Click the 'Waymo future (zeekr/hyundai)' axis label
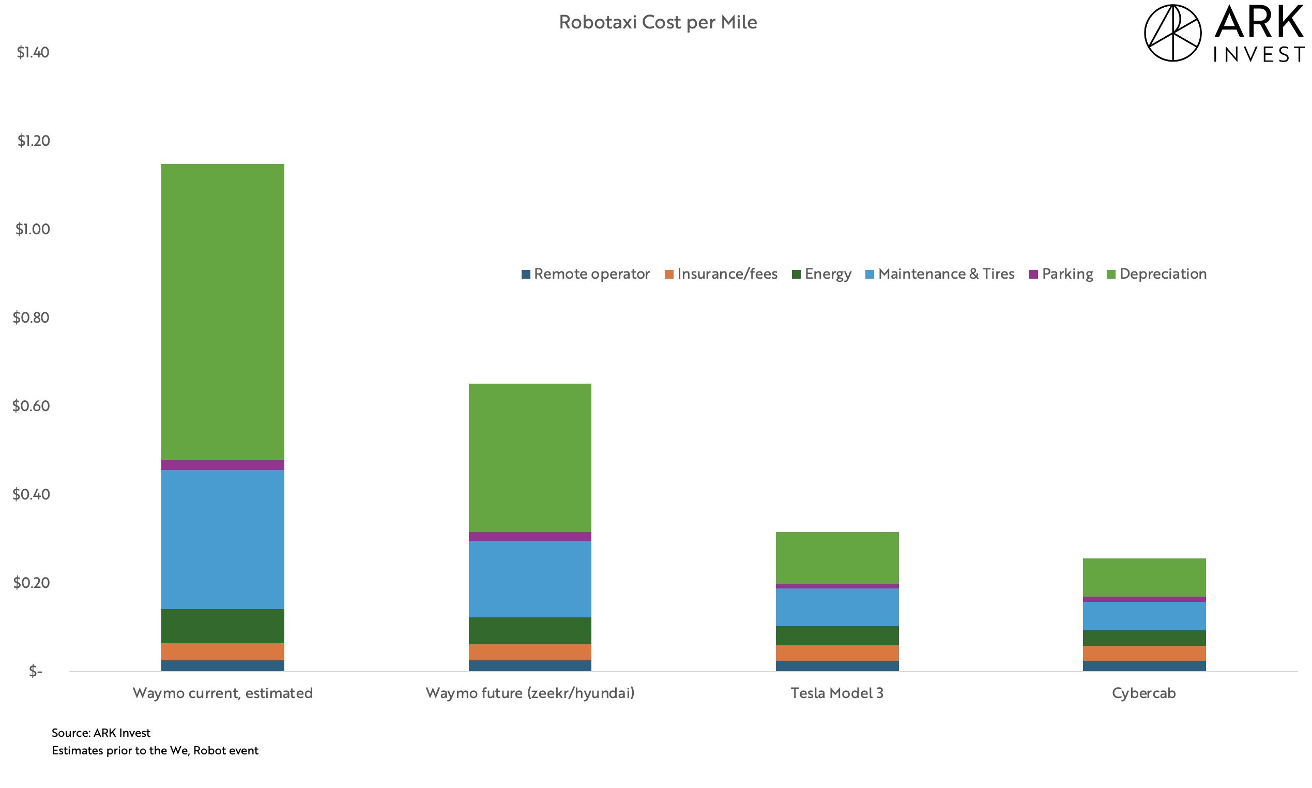The width and height of the screenshot is (1312, 788). (x=530, y=693)
